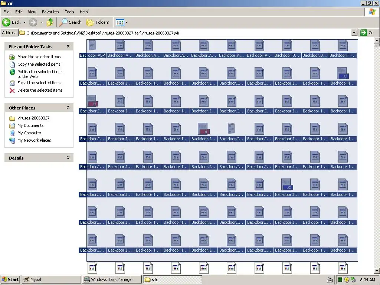Open the Help menu
The width and height of the screenshot is (380, 285).
[x=83, y=12]
